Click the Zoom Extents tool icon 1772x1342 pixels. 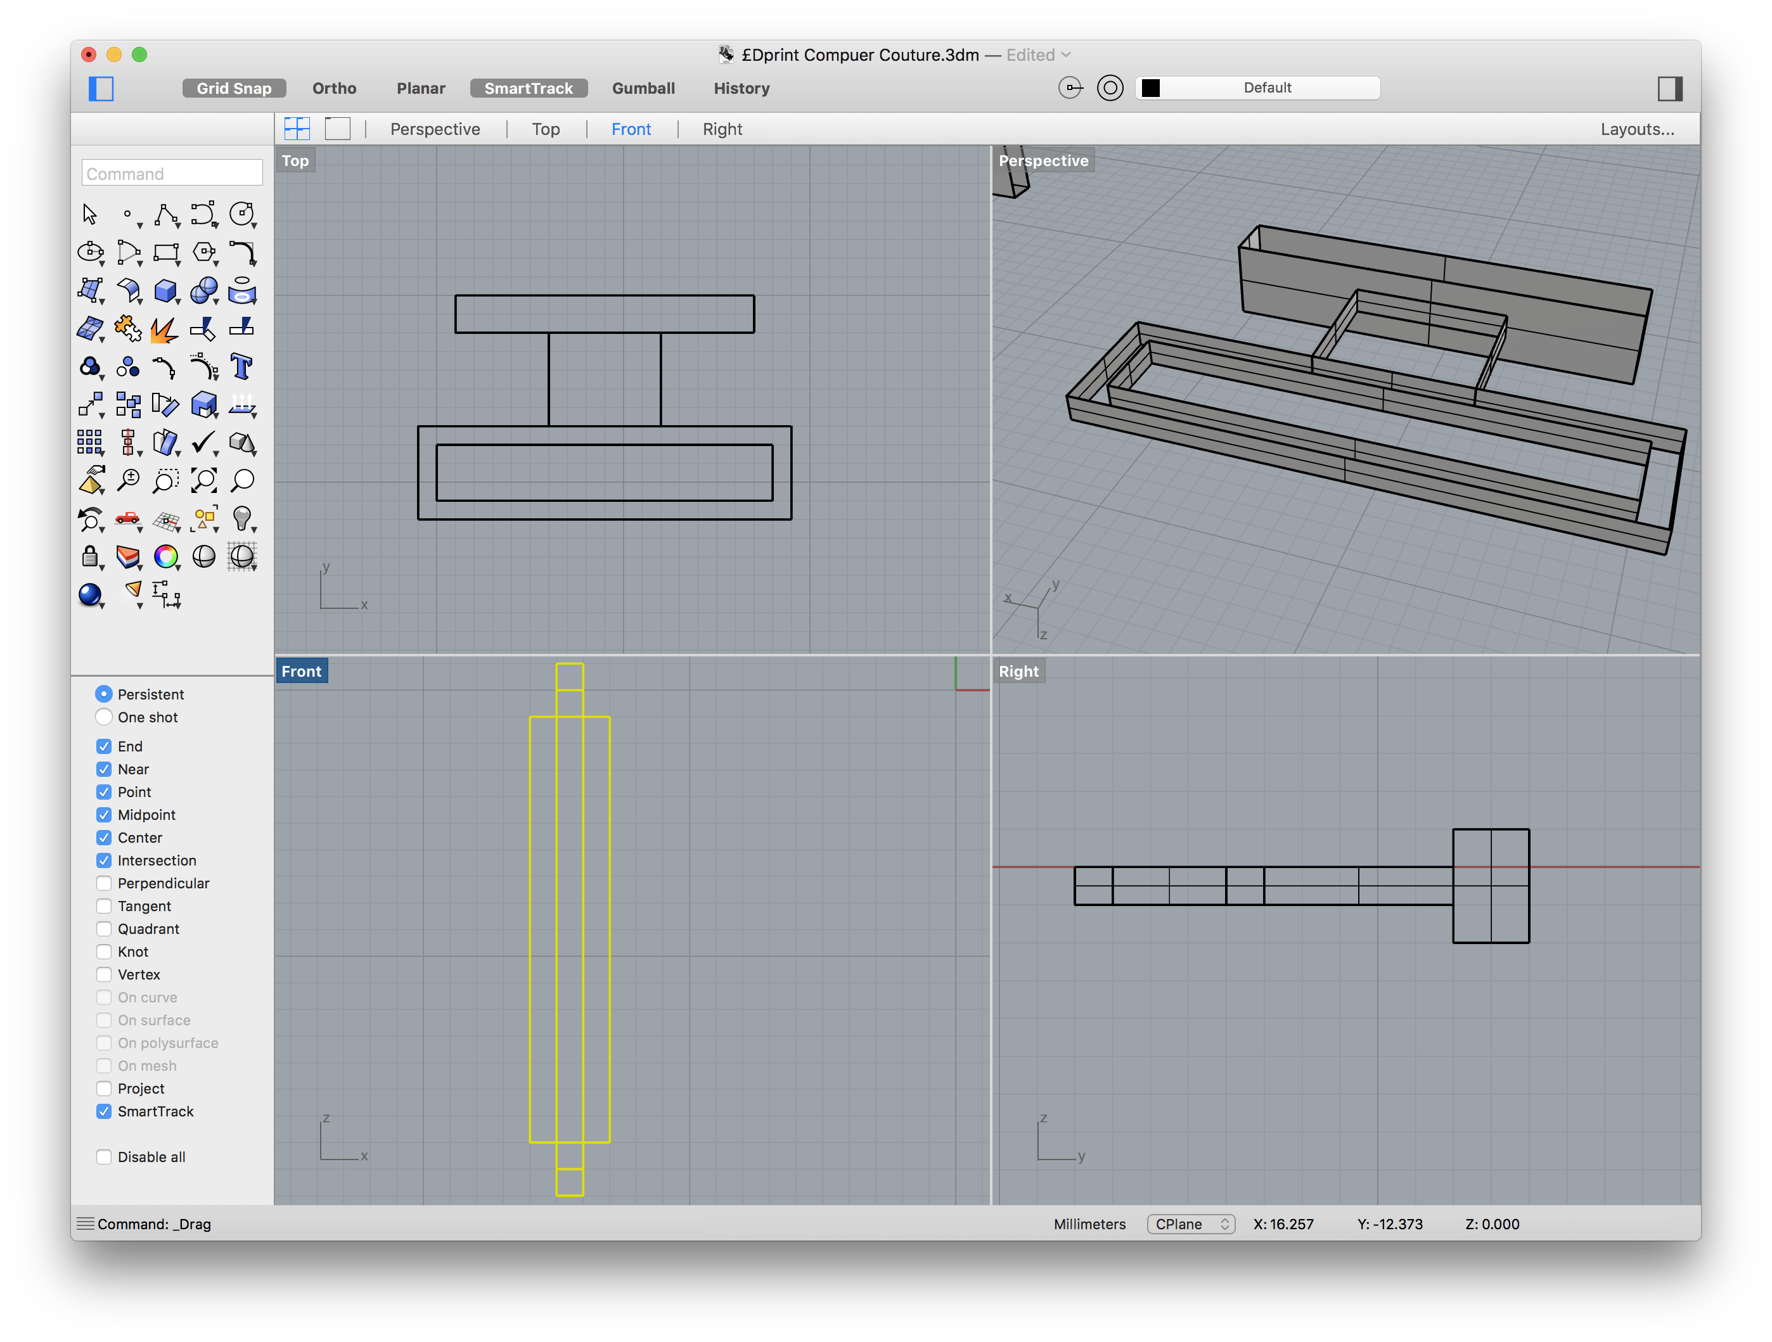[x=203, y=480]
